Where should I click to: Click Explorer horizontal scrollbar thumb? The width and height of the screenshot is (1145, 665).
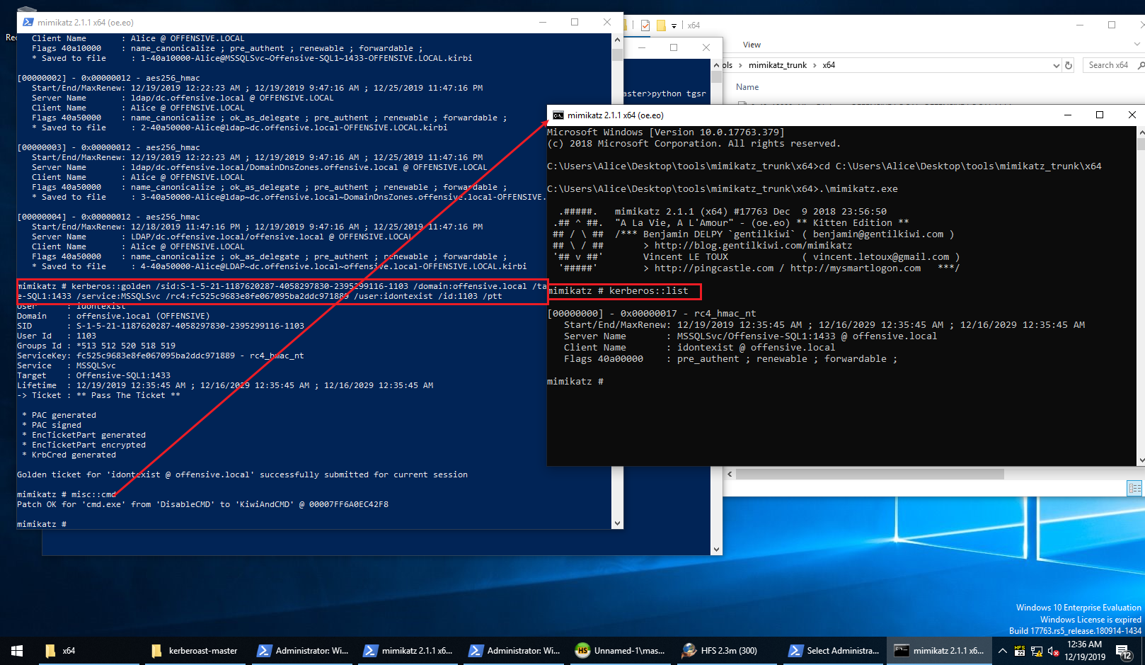(x=870, y=474)
